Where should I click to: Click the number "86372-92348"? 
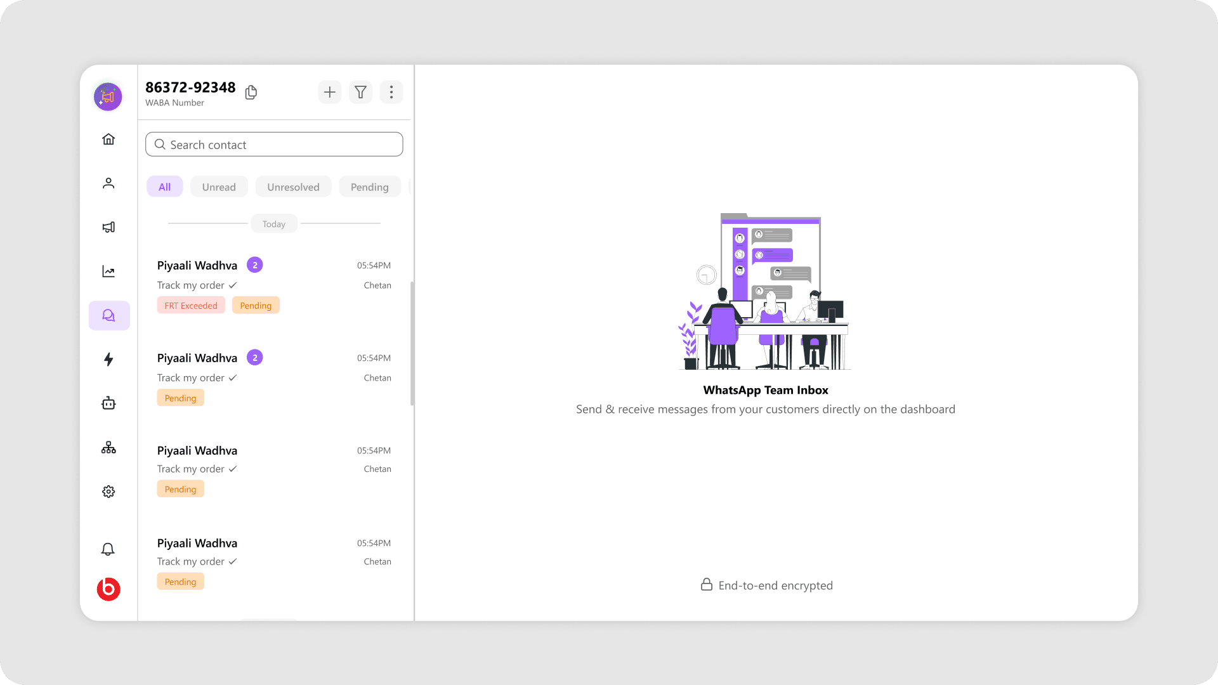point(190,87)
